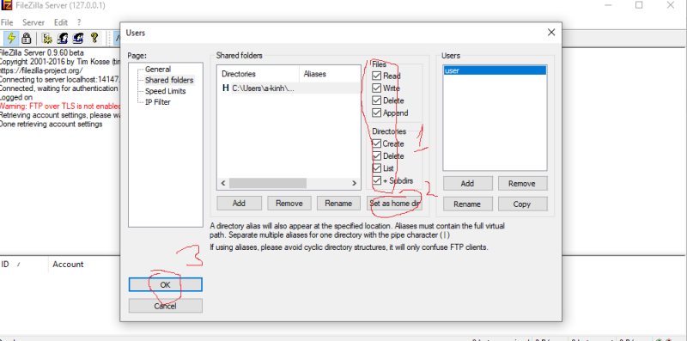Click the 'Warning: FTP over TLS' log line

pos(60,106)
